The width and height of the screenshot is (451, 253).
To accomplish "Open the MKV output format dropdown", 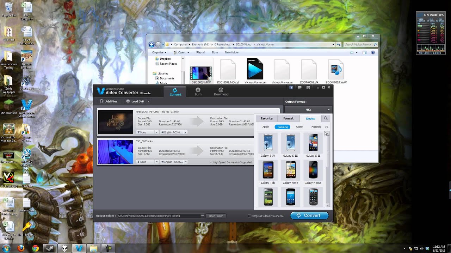I will click(308, 110).
